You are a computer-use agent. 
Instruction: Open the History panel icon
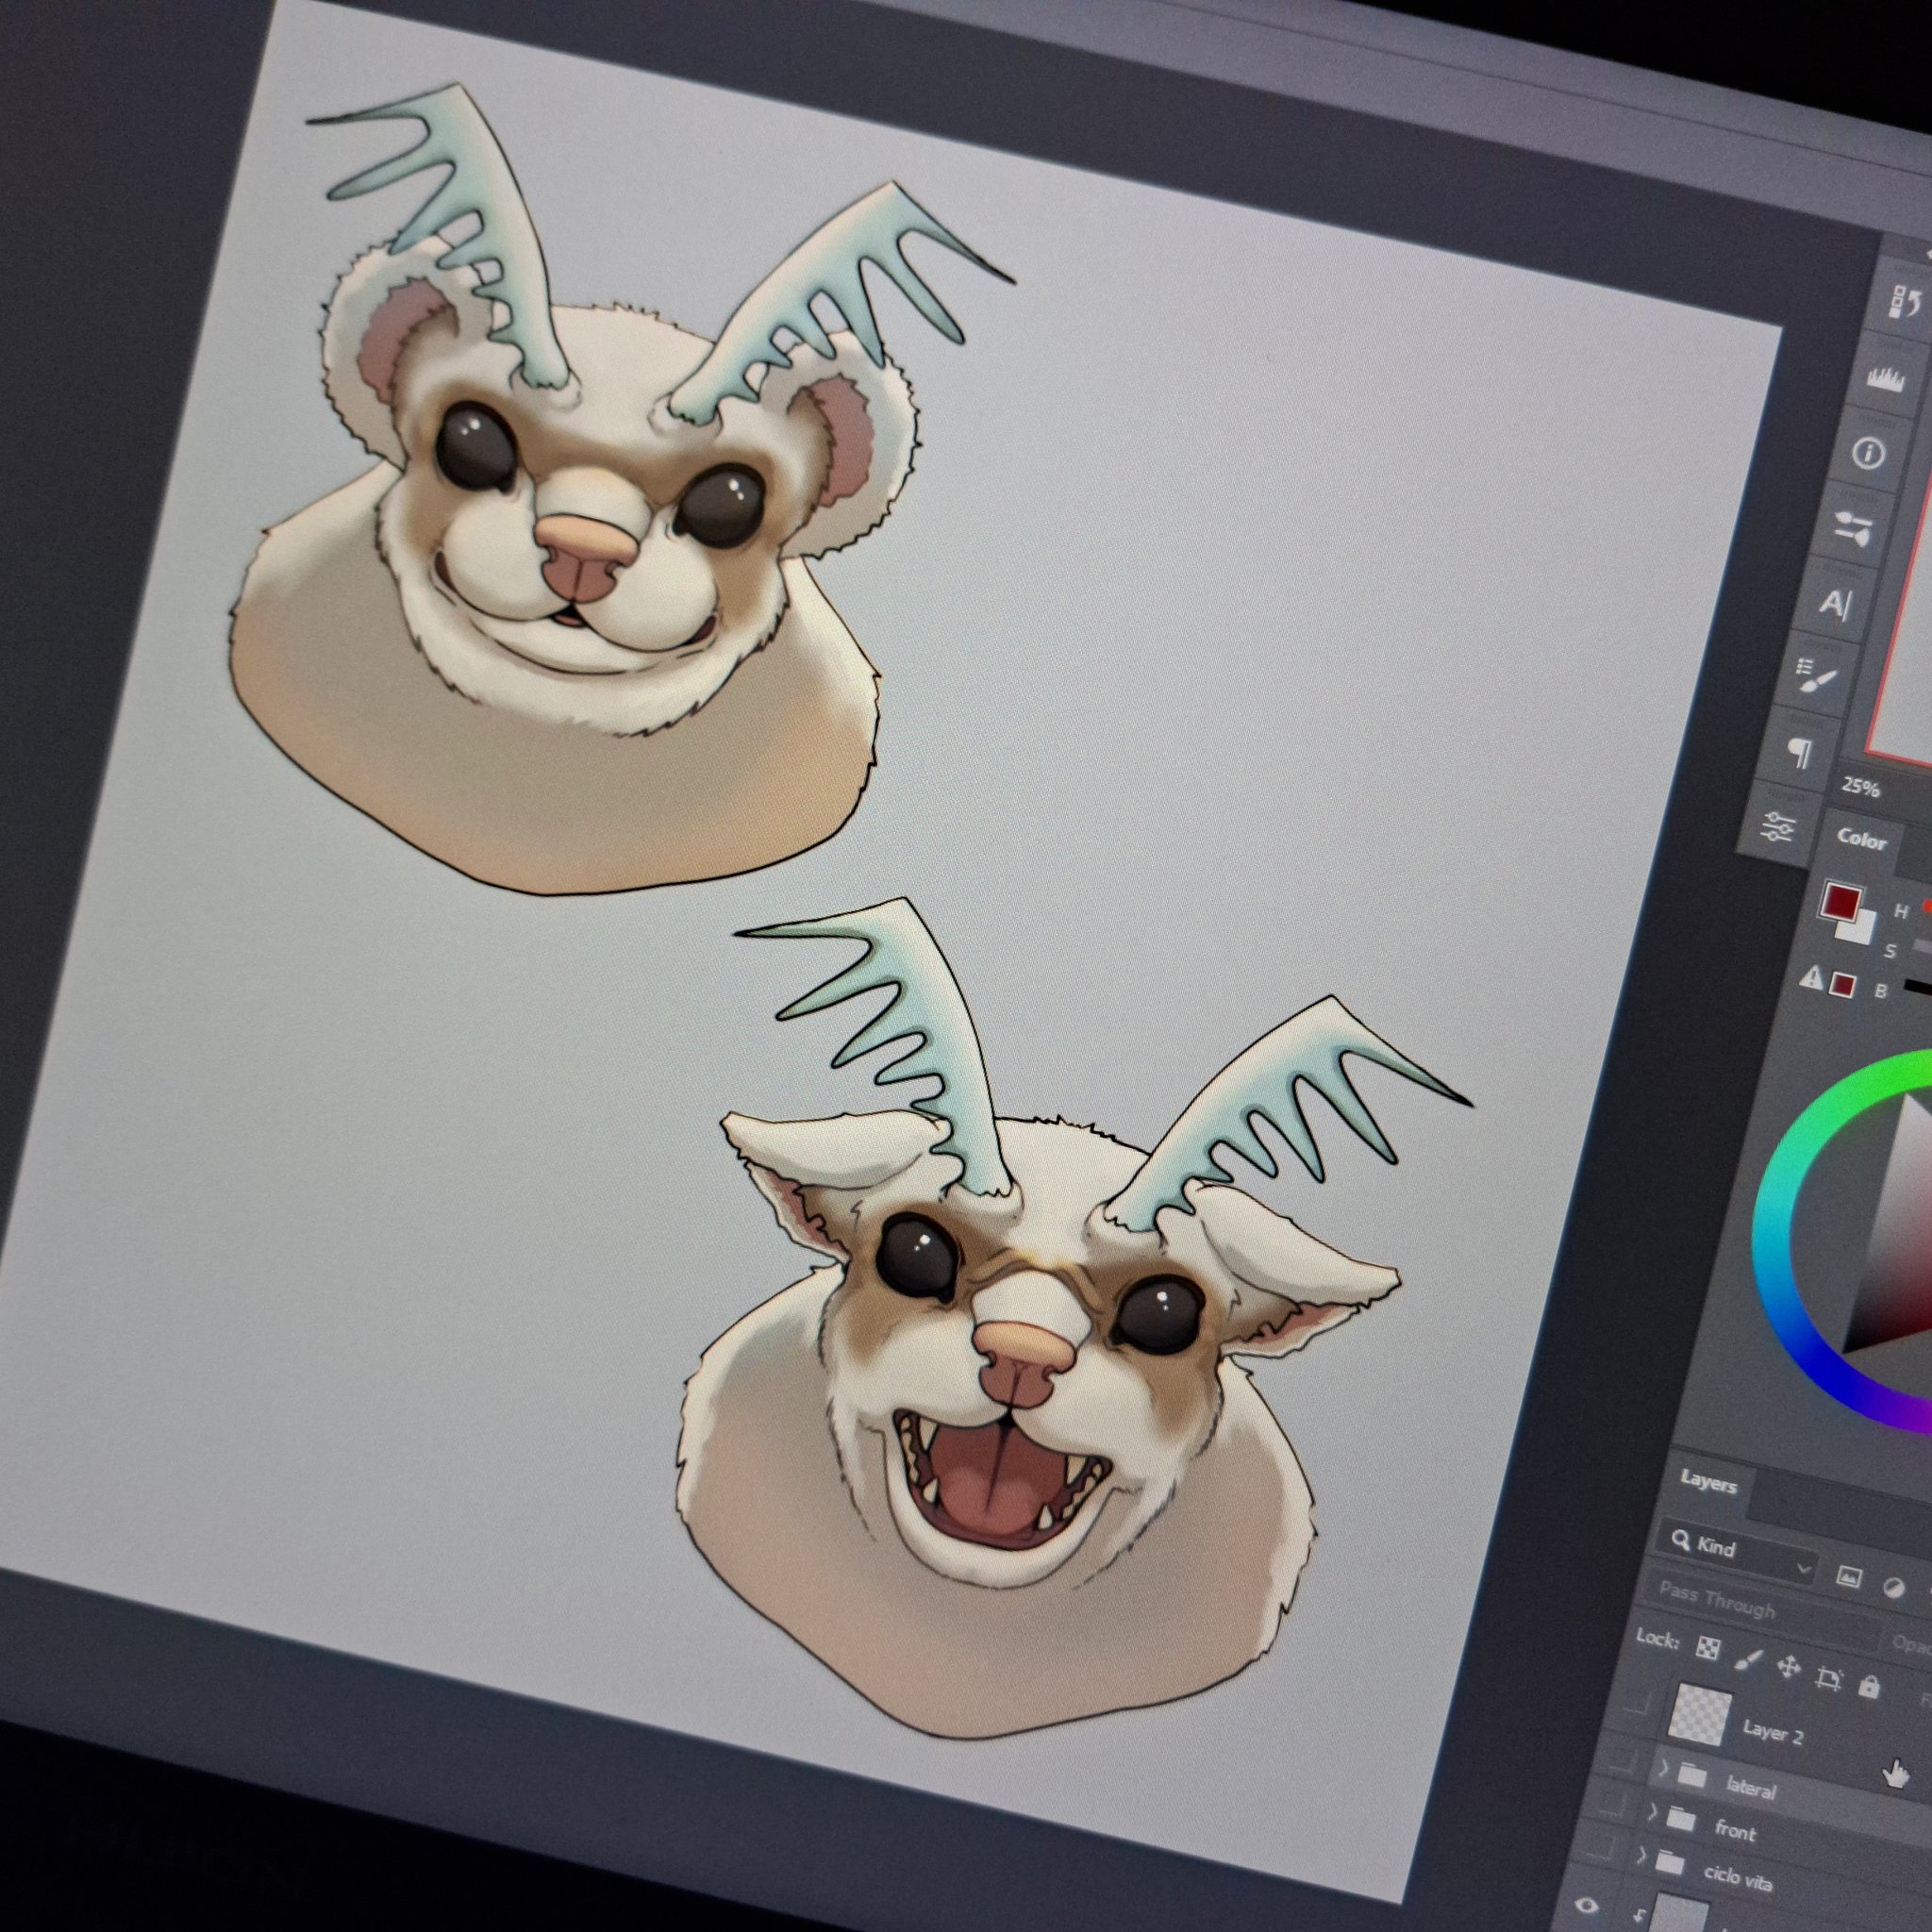[1902, 301]
